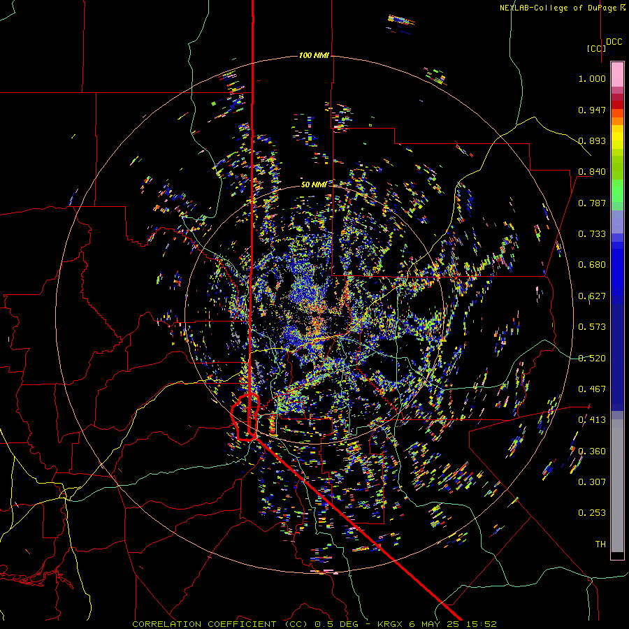Click the 0.627 color scale value
629x629 pixels.
pos(592,296)
